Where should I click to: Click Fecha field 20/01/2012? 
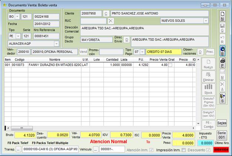pyautogui.click(x=46, y=24)
